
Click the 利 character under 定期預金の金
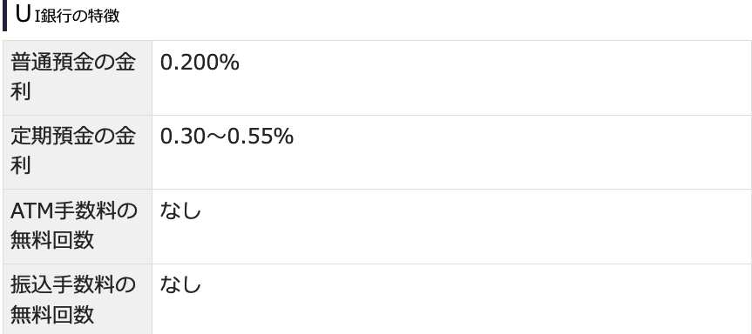click(21, 165)
